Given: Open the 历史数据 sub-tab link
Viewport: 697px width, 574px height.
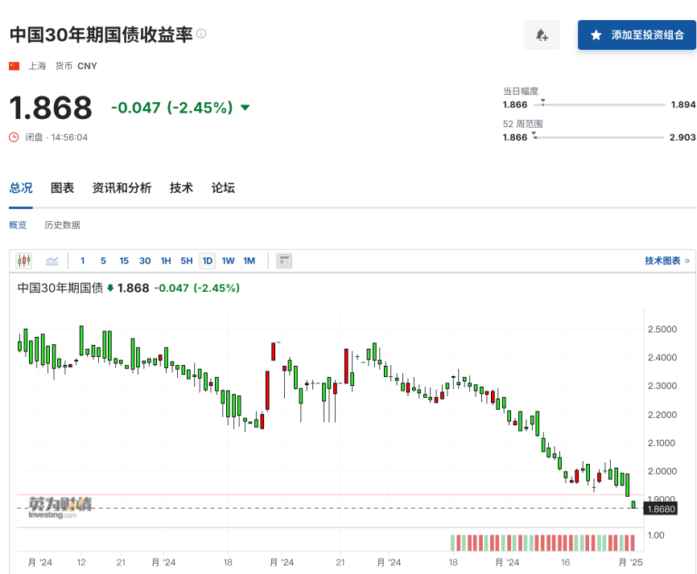Looking at the screenshot, I should 62,225.
